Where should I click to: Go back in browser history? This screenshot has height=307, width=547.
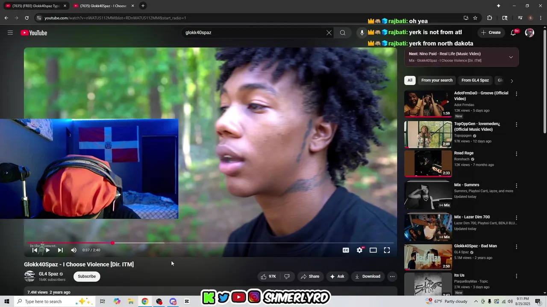pyautogui.click(x=6, y=18)
